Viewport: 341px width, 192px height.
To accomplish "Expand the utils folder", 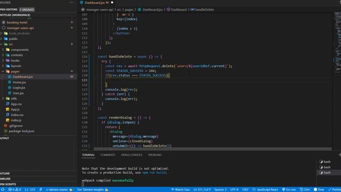I will pyautogui.click(x=14, y=99).
